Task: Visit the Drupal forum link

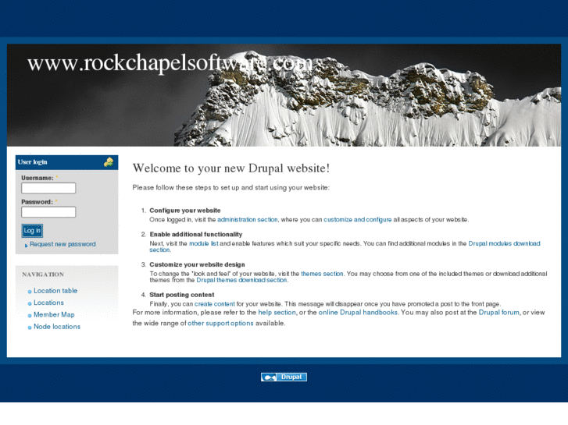Action: [498, 312]
